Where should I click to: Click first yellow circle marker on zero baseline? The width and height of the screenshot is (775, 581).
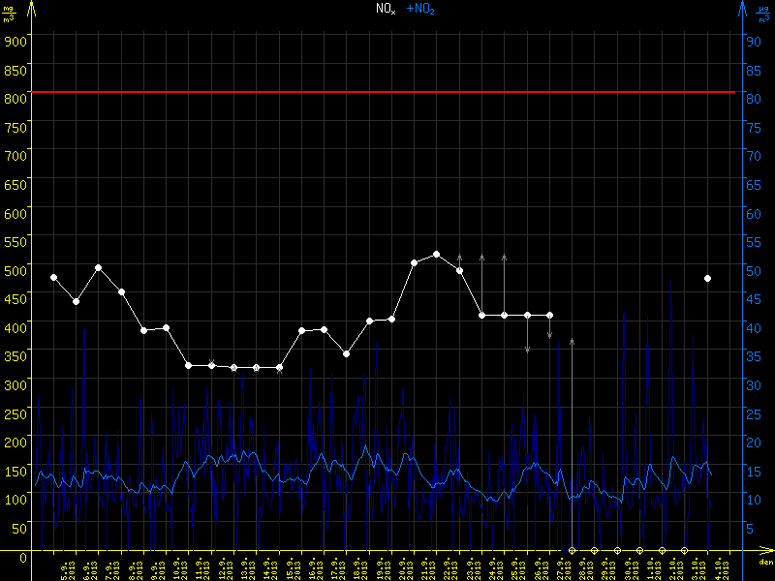click(x=572, y=550)
